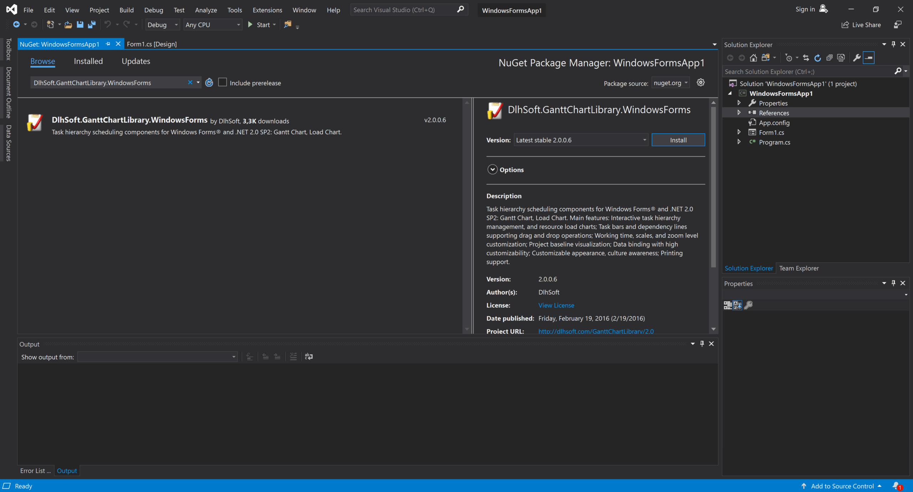Toggle Categorized view in Properties panel

(x=728, y=305)
